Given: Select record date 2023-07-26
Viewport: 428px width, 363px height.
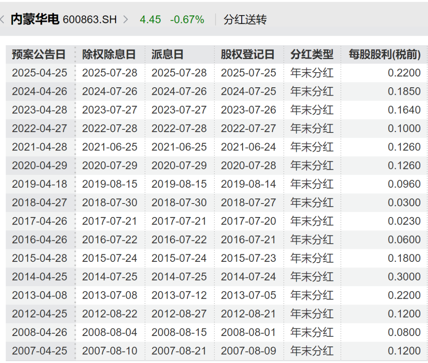Looking at the screenshot, I should pyautogui.click(x=248, y=110).
